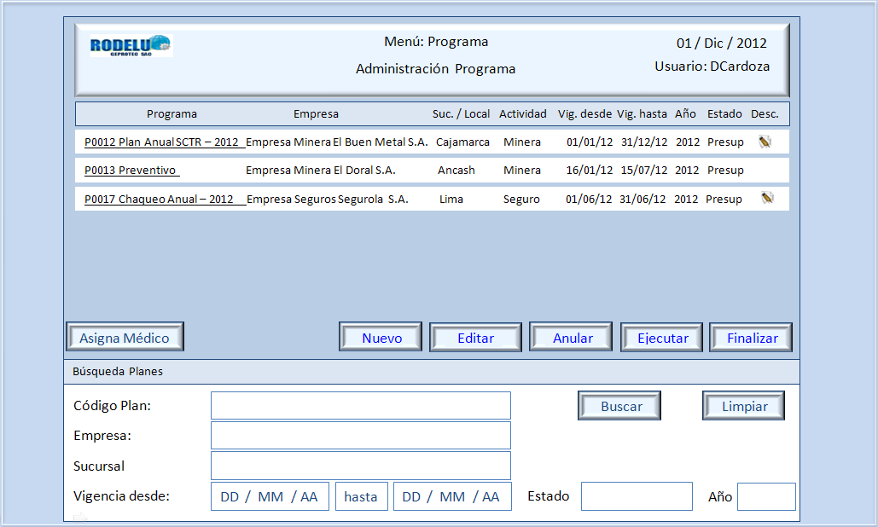Open description pencil icon for P0012 row
This screenshot has height=527, width=878.
765,142
